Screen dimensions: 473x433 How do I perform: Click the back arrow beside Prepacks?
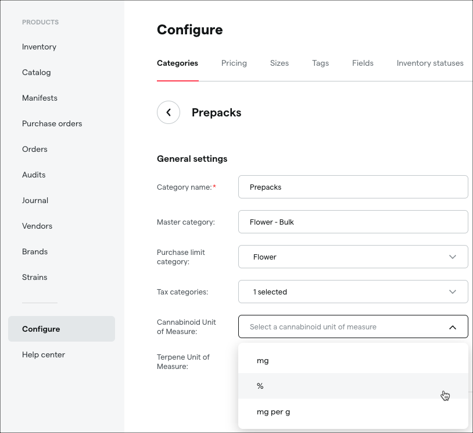(x=169, y=112)
